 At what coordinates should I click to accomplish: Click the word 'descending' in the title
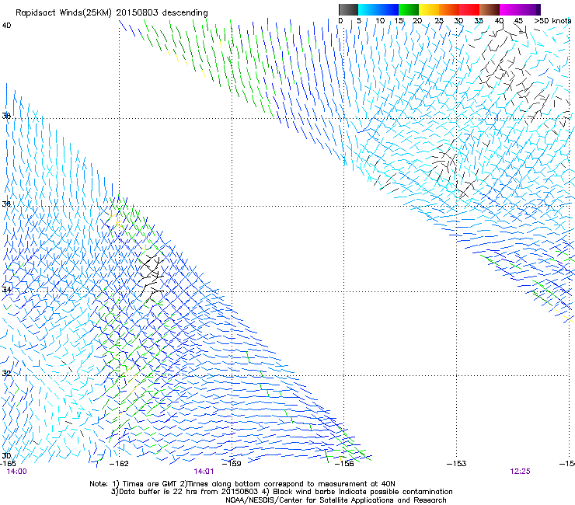click(x=185, y=13)
